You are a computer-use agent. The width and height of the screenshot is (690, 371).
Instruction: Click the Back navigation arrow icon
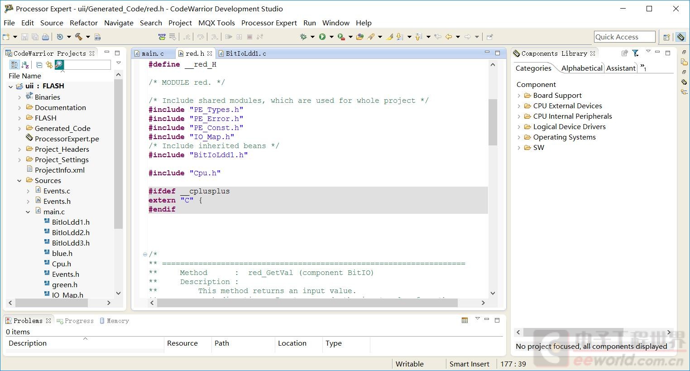pos(449,37)
